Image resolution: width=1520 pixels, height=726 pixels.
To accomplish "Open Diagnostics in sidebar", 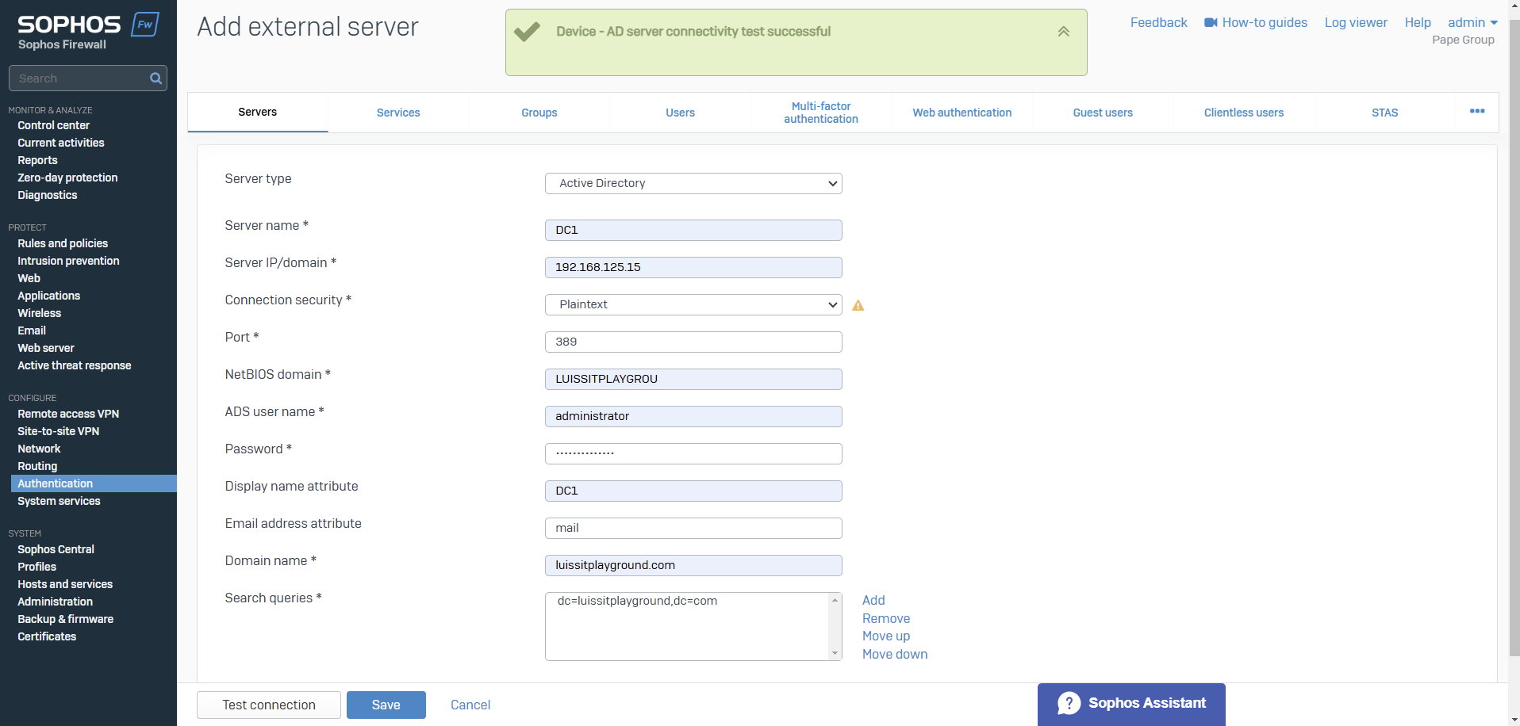I will coord(48,195).
